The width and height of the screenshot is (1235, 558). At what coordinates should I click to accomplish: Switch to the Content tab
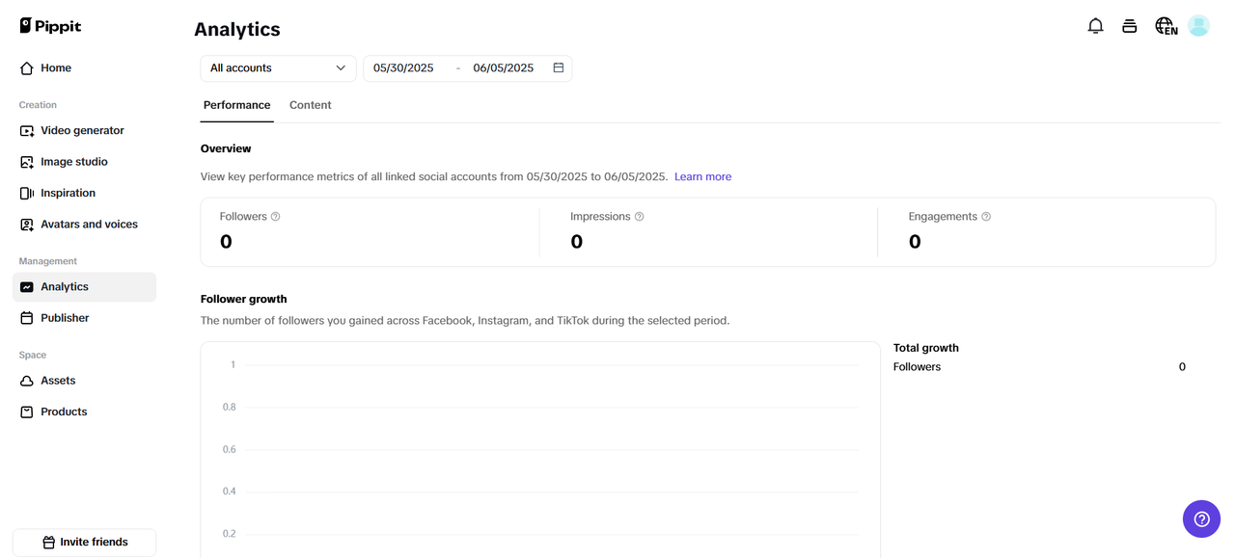click(310, 105)
